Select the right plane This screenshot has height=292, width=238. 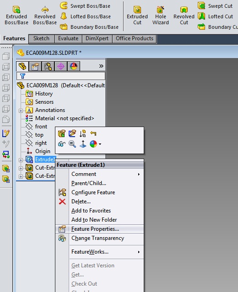[36, 143]
